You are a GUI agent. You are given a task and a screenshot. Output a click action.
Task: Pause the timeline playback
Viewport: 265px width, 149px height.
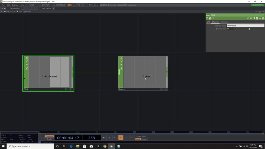[109, 138]
